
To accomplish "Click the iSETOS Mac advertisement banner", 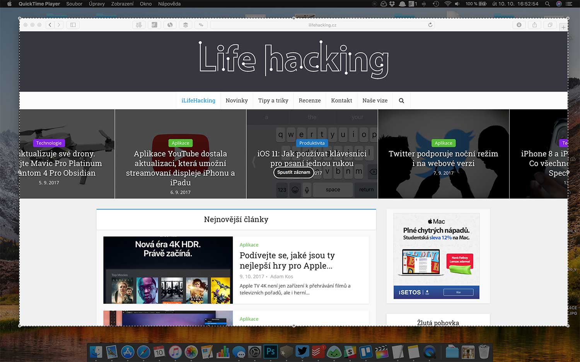I will click(x=436, y=256).
